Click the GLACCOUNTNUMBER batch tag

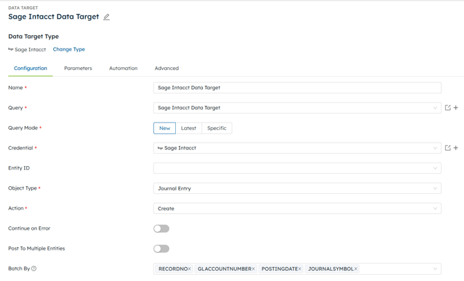tap(224, 269)
